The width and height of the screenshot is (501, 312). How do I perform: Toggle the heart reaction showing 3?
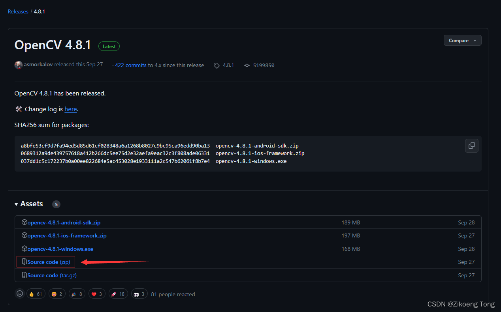(x=97, y=293)
